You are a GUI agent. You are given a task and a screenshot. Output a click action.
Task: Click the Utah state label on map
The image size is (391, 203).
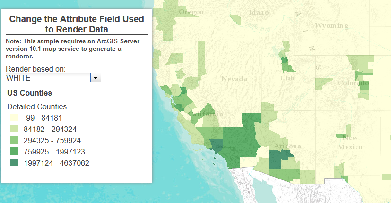[287, 78]
